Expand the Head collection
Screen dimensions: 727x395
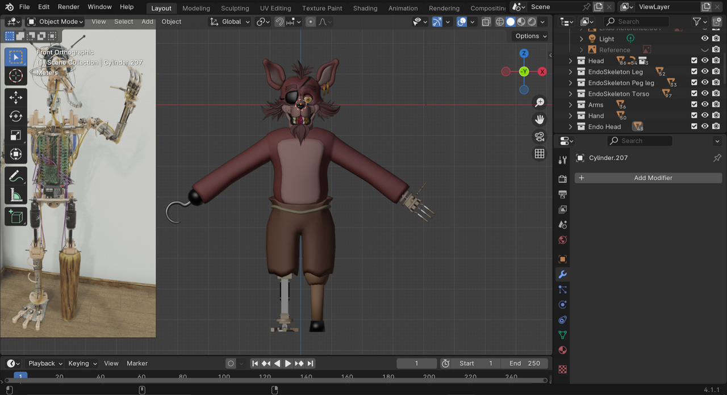[570, 61]
